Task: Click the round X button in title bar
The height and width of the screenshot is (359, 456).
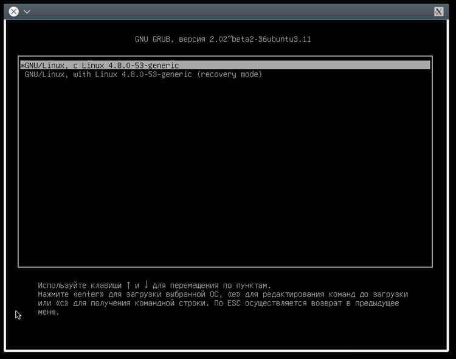Action: (13, 12)
